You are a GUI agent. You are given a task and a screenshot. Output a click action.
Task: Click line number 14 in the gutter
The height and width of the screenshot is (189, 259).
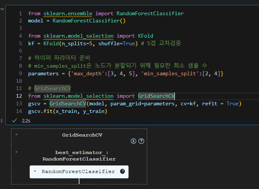click(x=19, y=111)
